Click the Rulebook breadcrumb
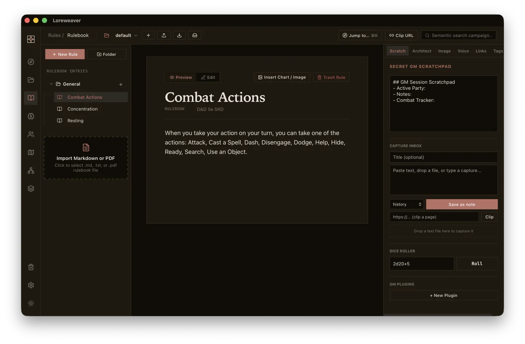Image resolution: width=525 pixels, height=344 pixels. click(78, 35)
